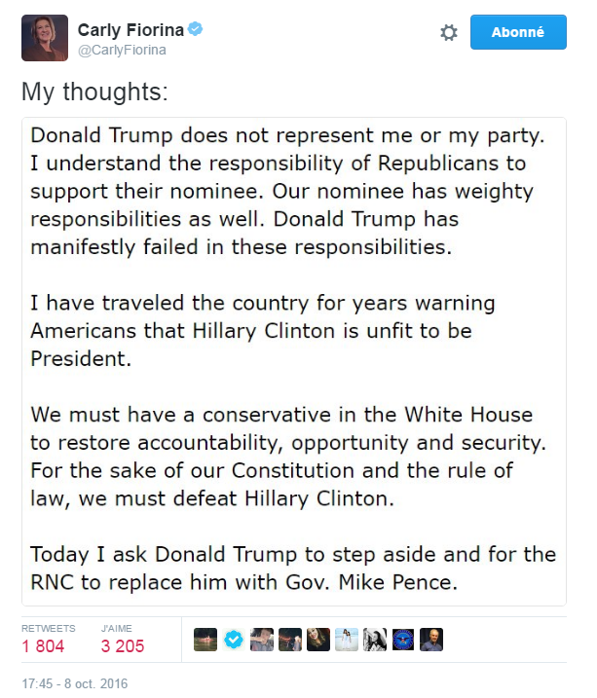Click the last avatar showing a bald man
The height and width of the screenshot is (698, 597).
(x=431, y=640)
